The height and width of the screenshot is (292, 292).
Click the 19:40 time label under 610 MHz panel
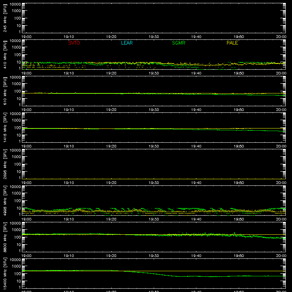click(x=196, y=110)
